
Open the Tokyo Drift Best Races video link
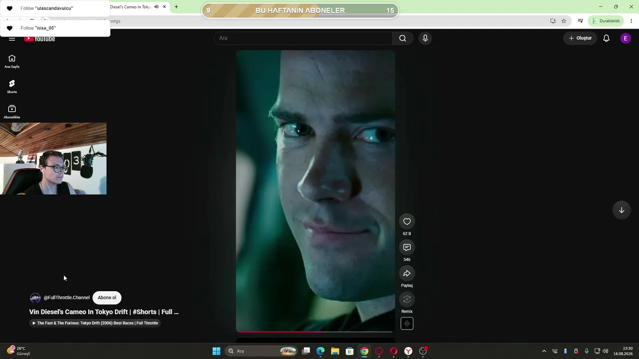[x=95, y=323]
